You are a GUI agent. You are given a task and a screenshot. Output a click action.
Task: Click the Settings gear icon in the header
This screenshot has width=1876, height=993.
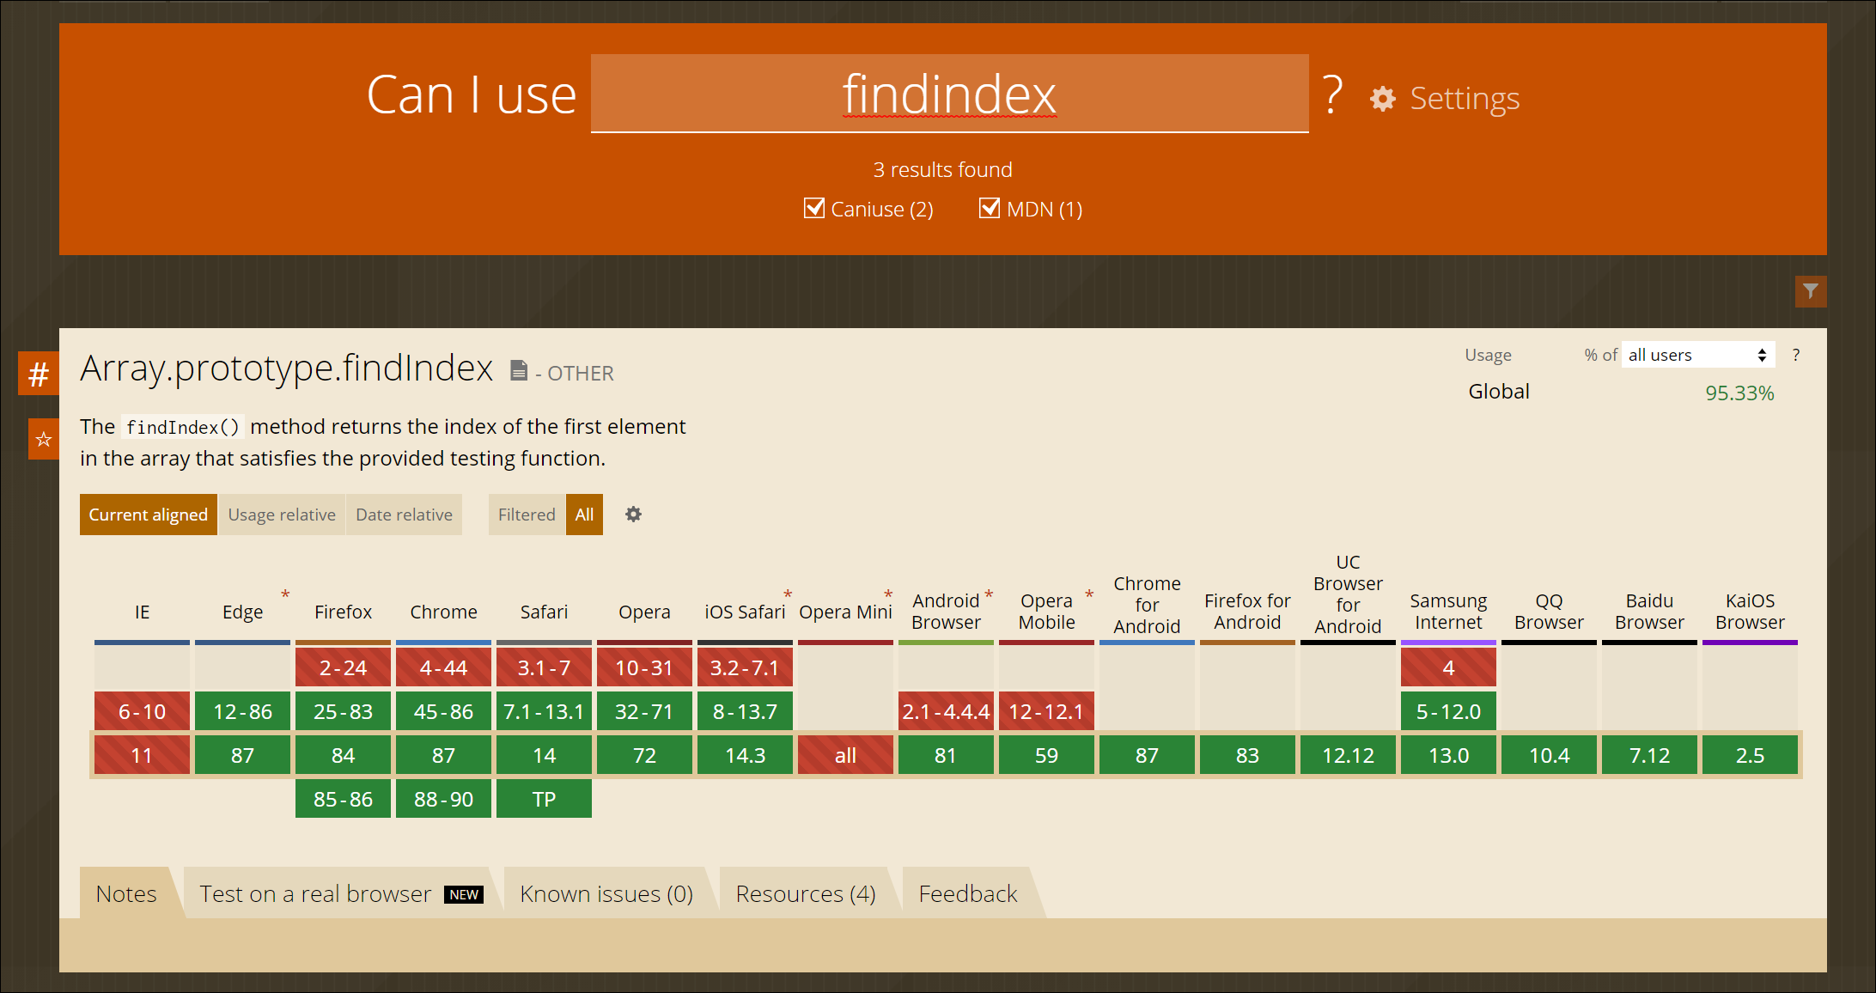click(1383, 99)
